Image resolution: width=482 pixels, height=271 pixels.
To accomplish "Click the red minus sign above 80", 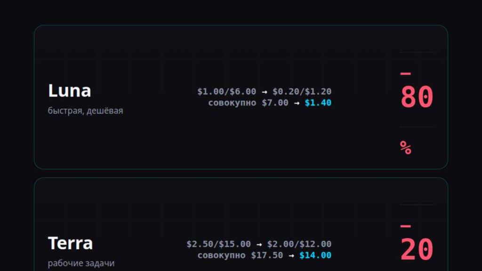I will (405, 74).
